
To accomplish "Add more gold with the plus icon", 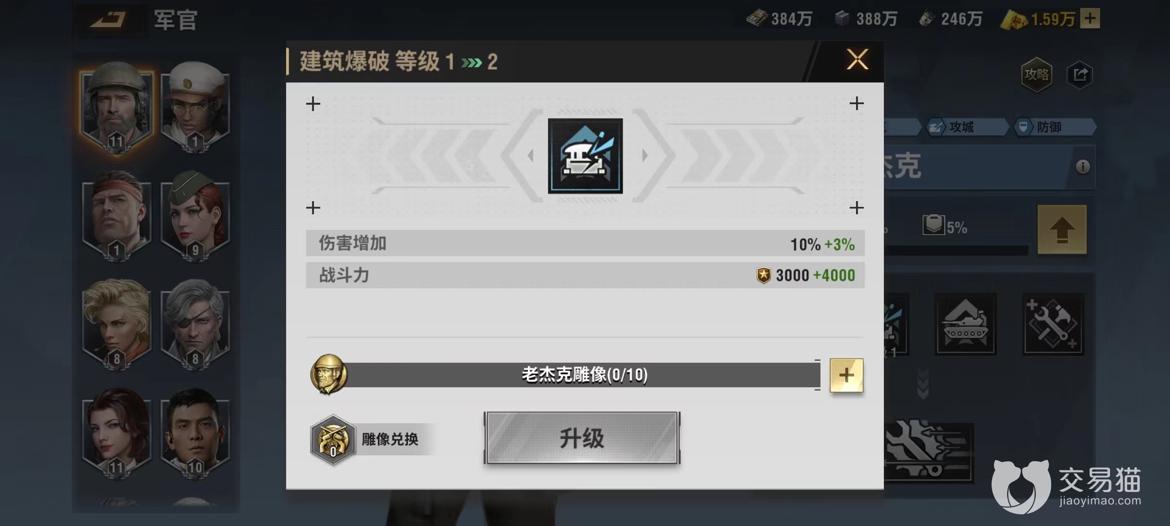I will pos(1090,19).
